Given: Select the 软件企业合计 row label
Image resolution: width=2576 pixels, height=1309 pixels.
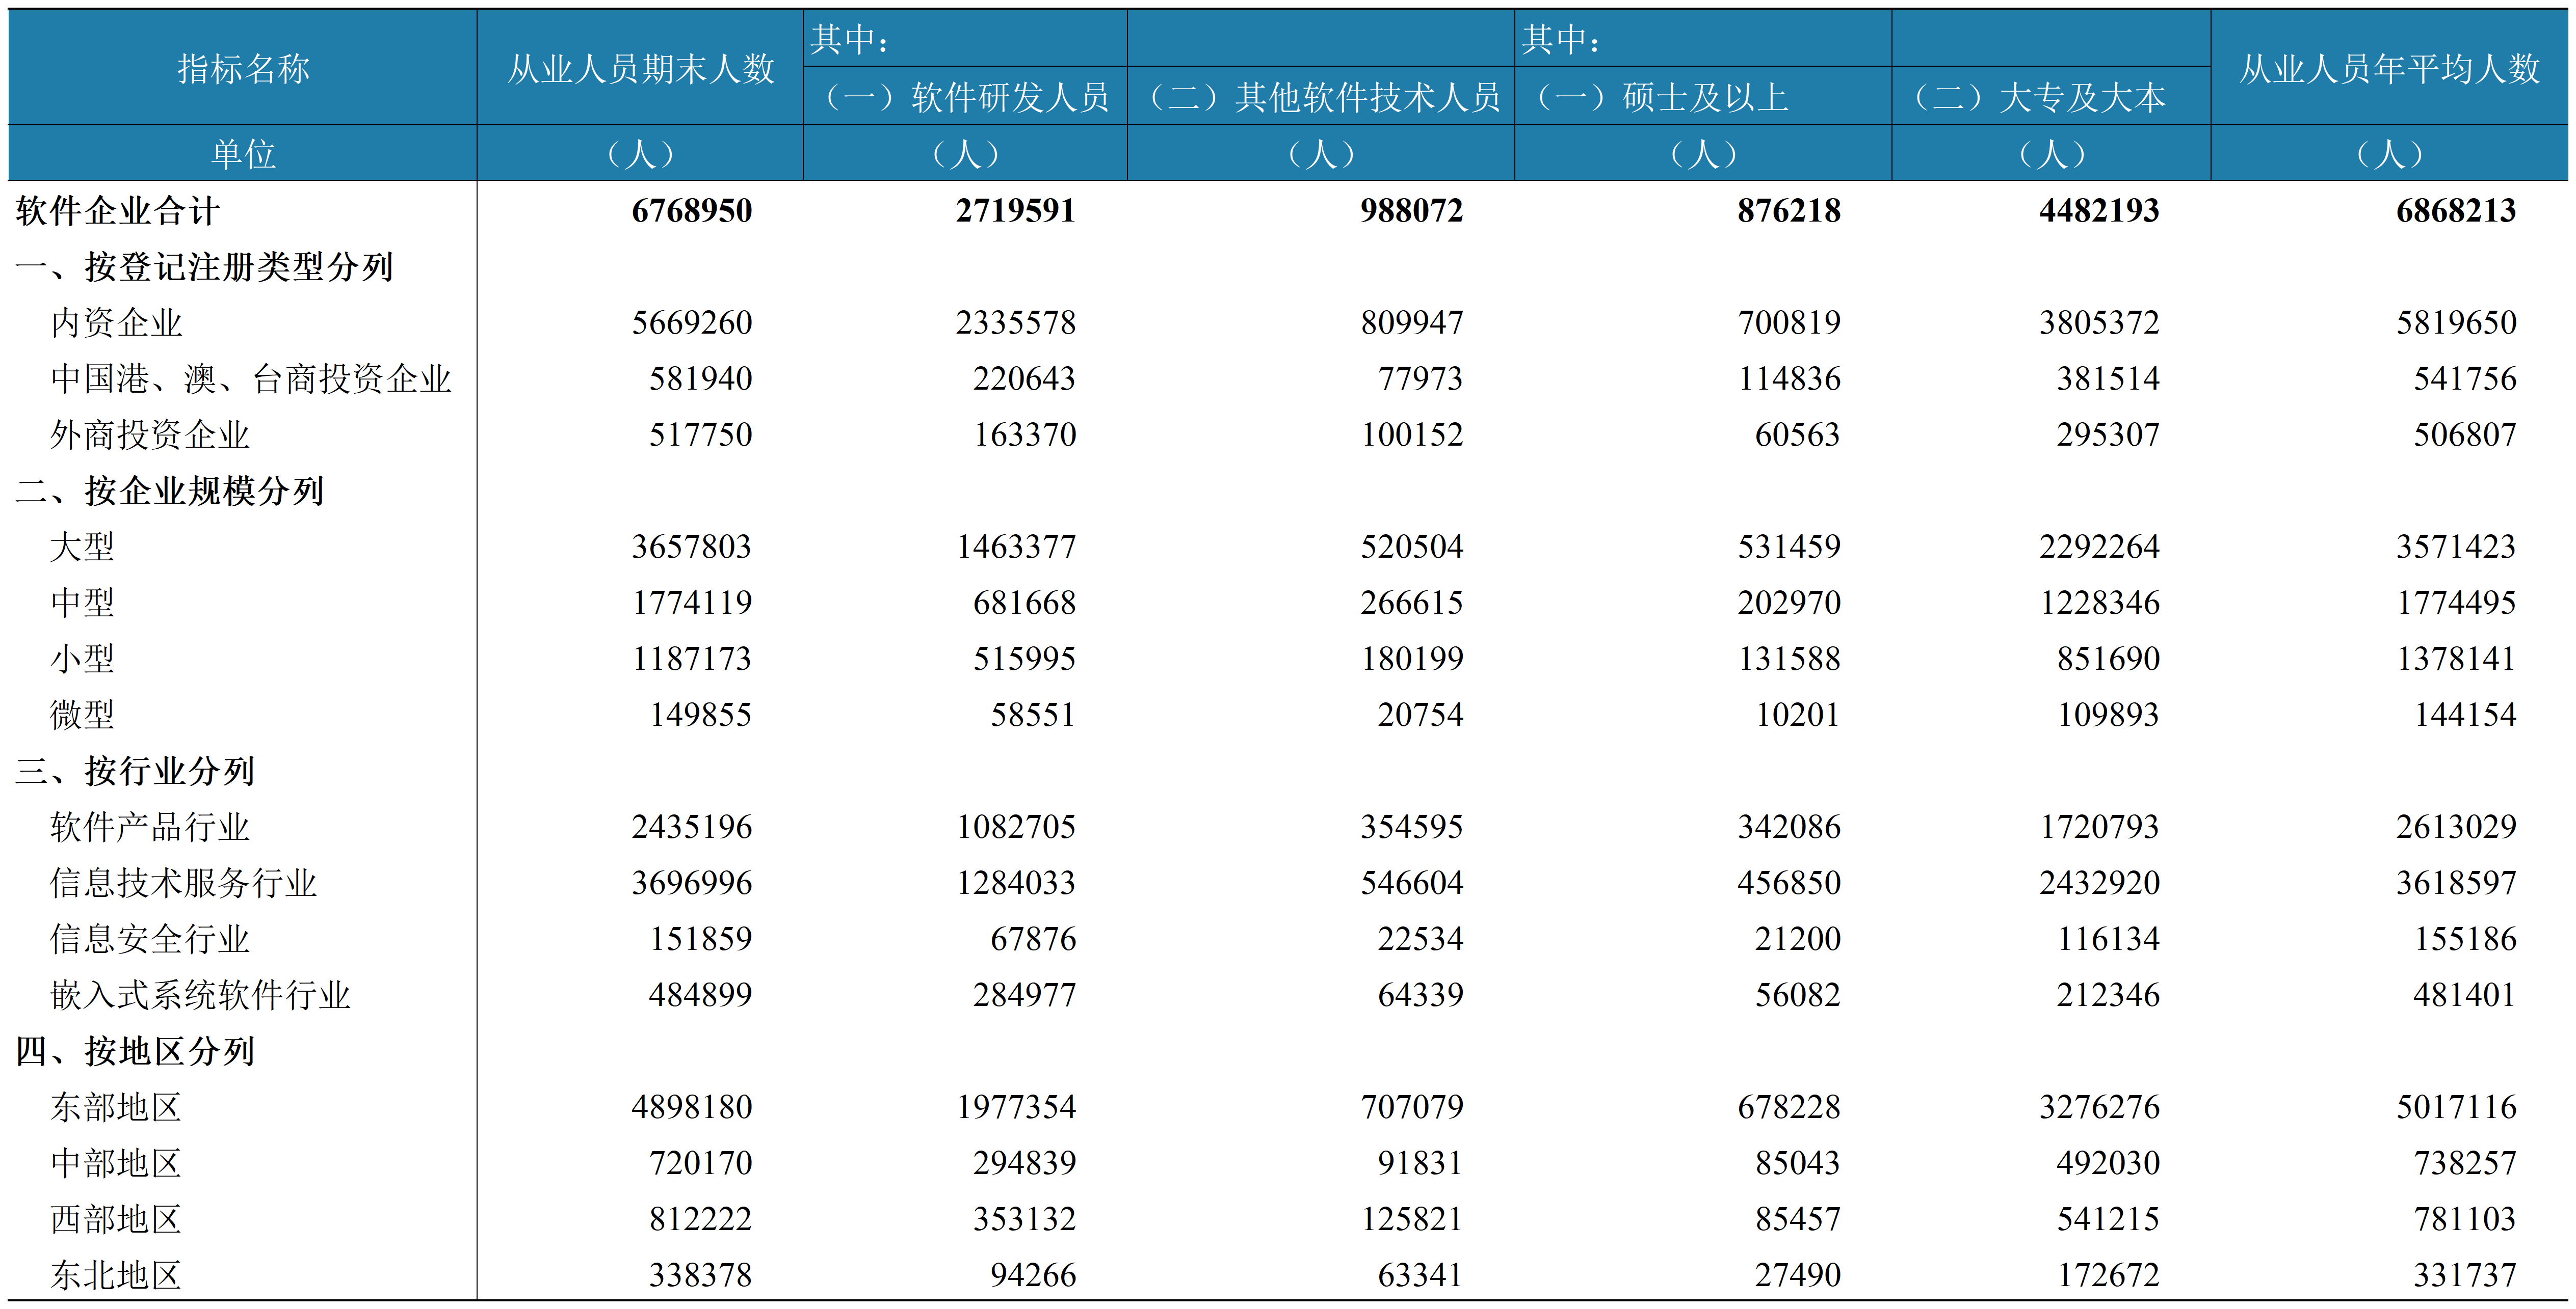Looking at the screenshot, I should pos(118,211).
